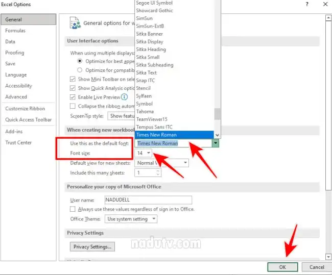Collapse the default font dropdown arrow

click(216, 143)
